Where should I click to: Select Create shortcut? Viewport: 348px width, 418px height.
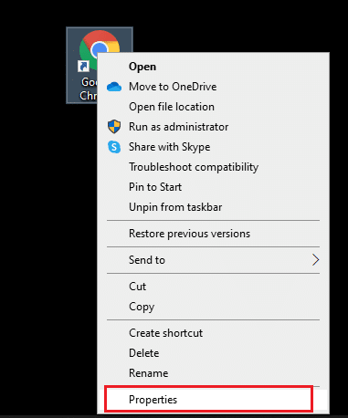point(213,333)
